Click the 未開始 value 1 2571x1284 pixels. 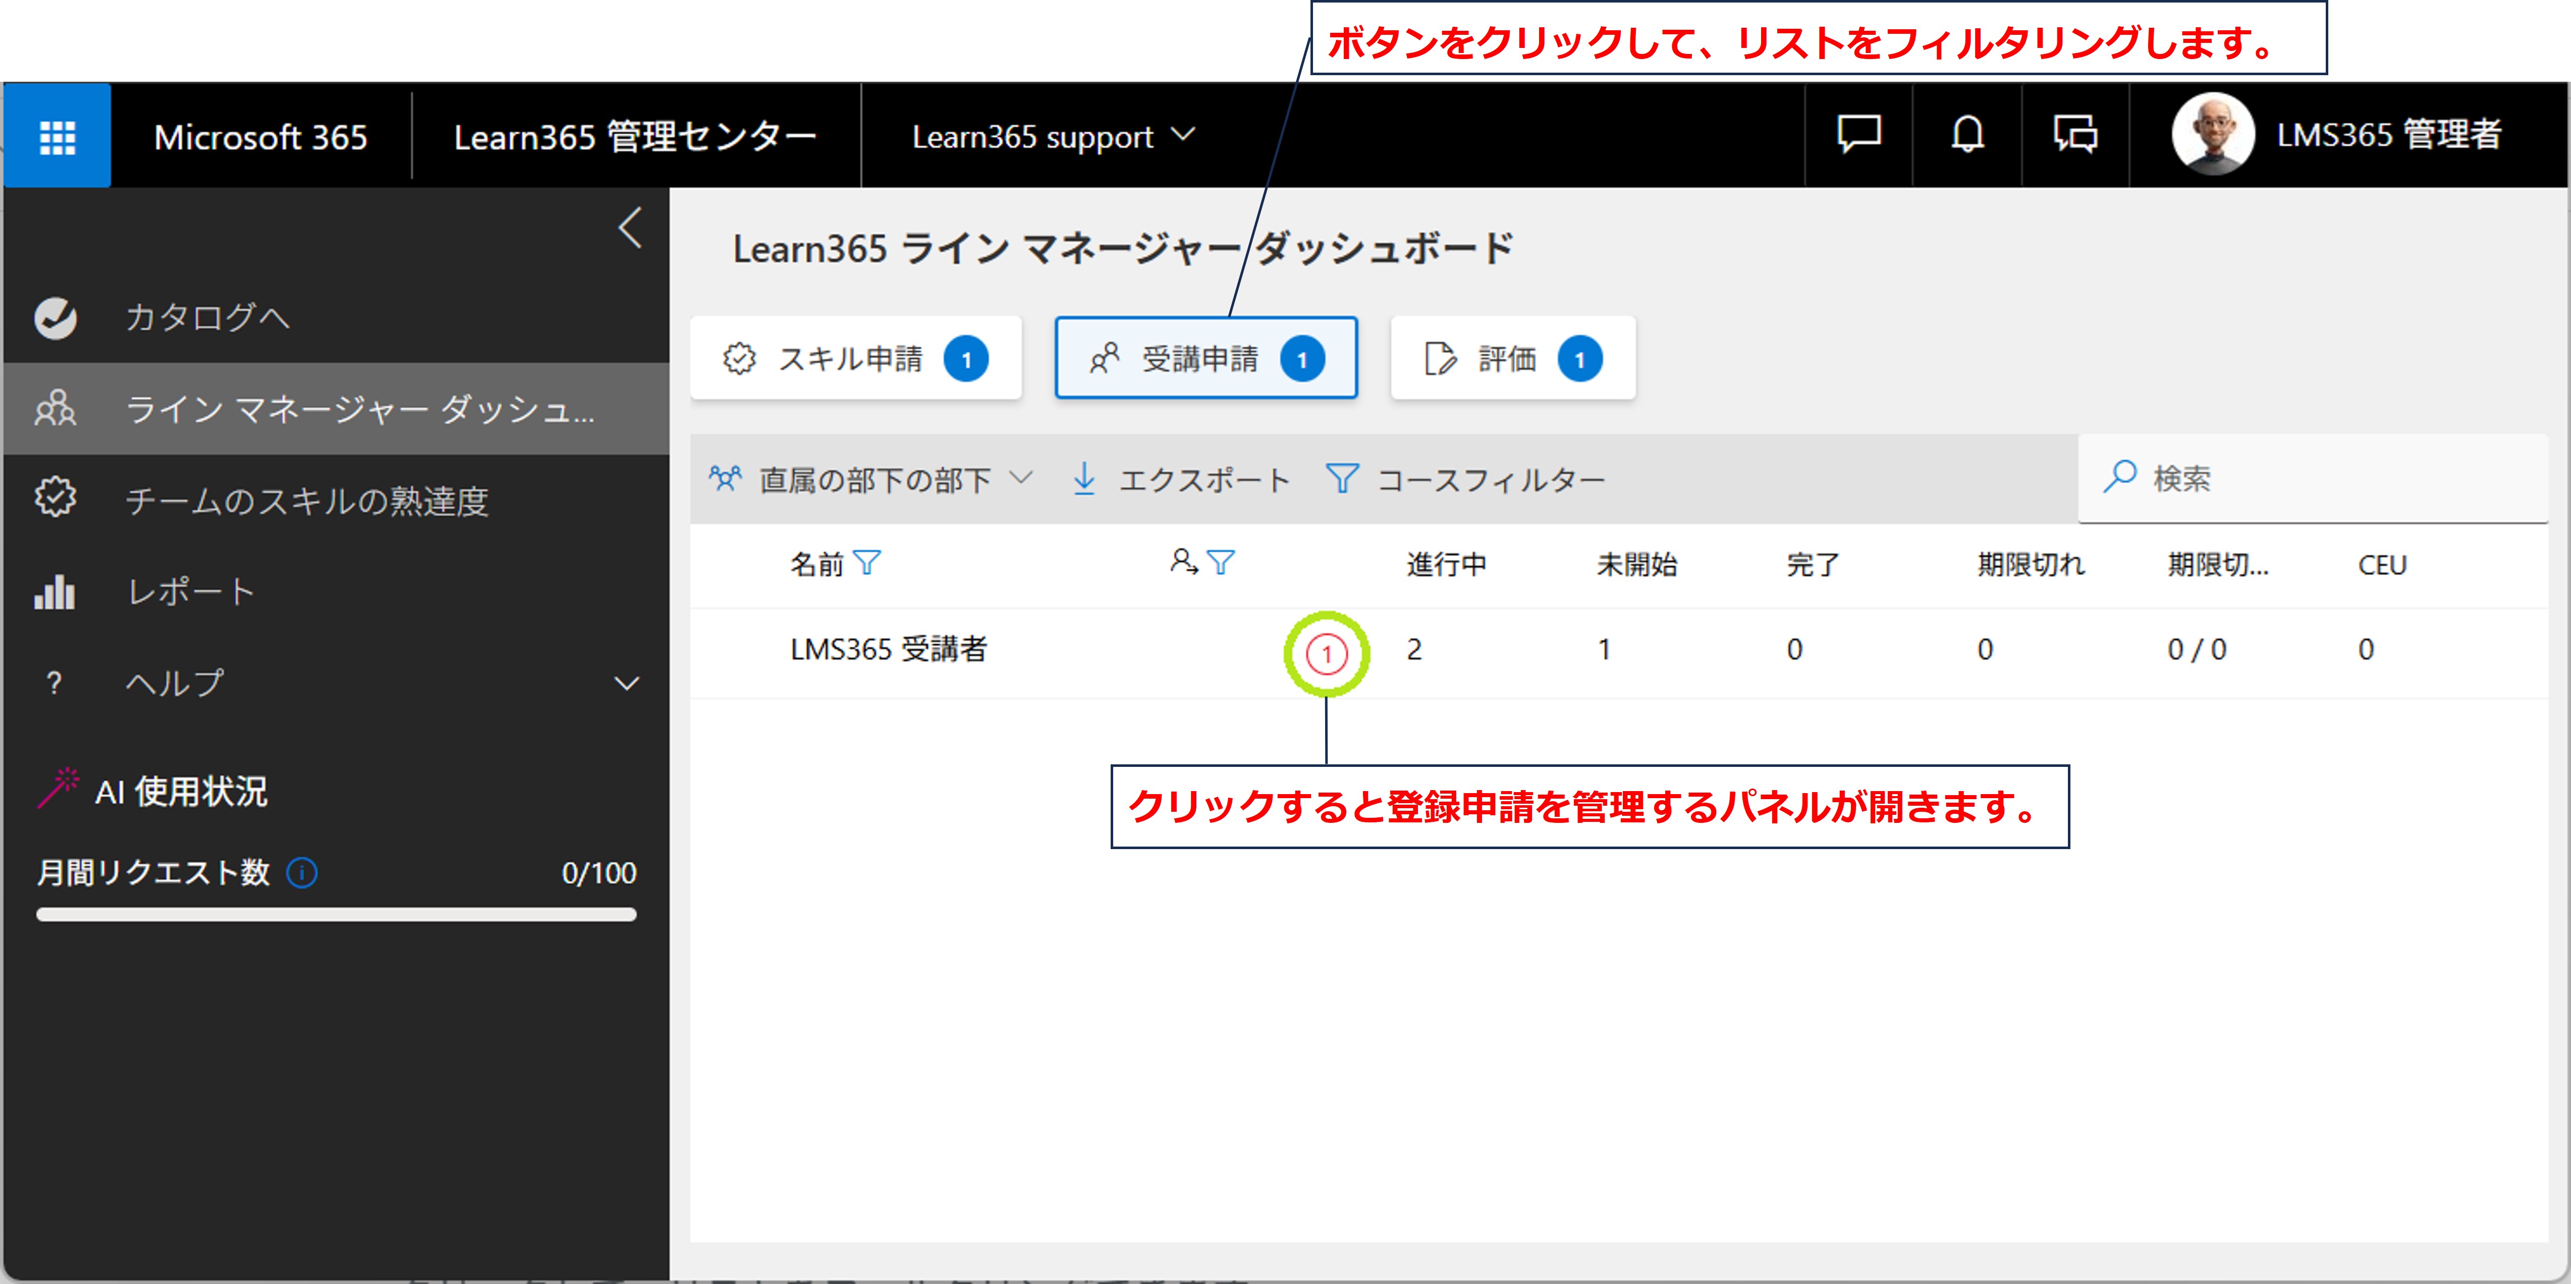pyautogui.click(x=1604, y=650)
